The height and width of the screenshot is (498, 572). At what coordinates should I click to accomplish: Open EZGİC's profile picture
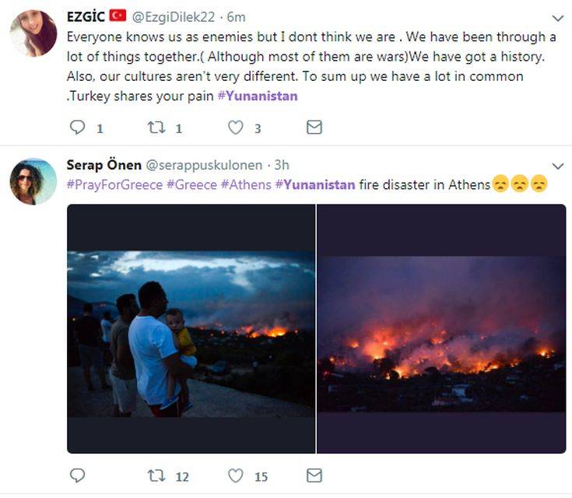coord(33,33)
